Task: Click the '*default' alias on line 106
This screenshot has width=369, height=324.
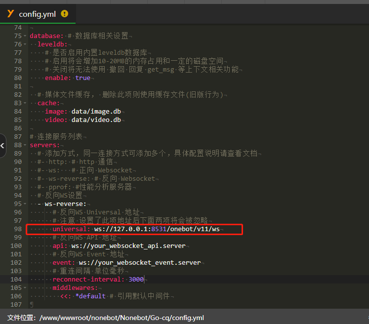Action: click(x=90, y=296)
